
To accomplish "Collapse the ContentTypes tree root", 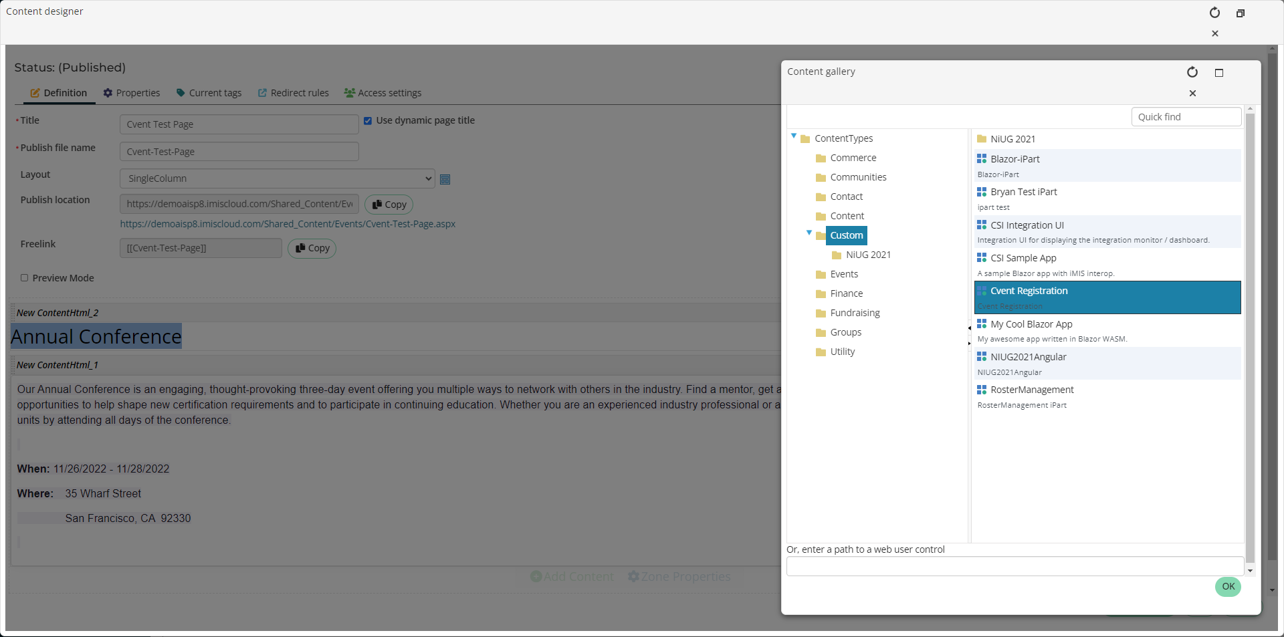I will (x=794, y=136).
